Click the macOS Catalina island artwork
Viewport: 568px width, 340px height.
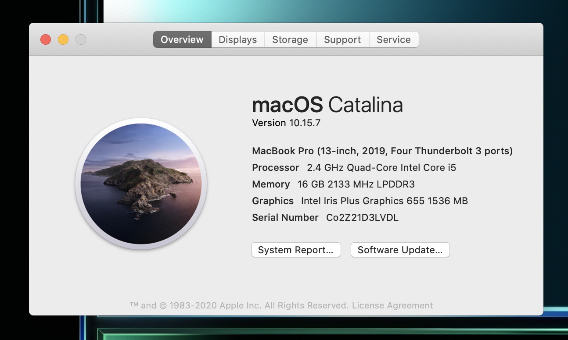pos(141,184)
